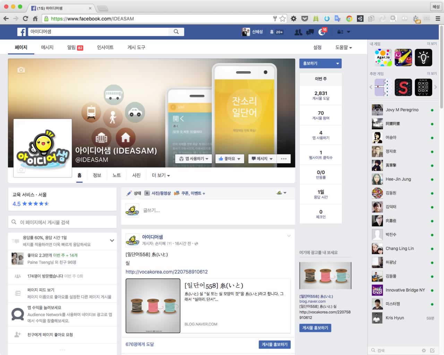Show next suggested games arrow
Viewport: 444px width, 355px height.
(x=436, y=87)
